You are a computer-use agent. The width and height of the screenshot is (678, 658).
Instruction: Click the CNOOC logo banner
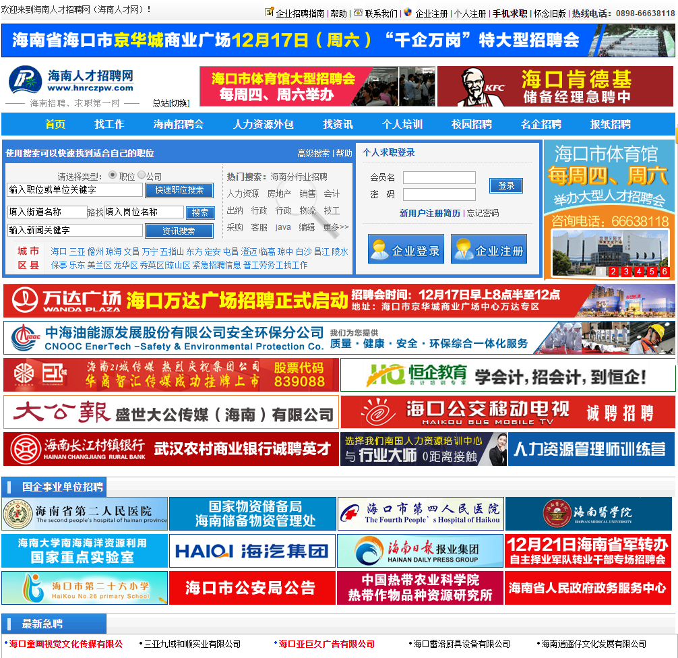339,338
